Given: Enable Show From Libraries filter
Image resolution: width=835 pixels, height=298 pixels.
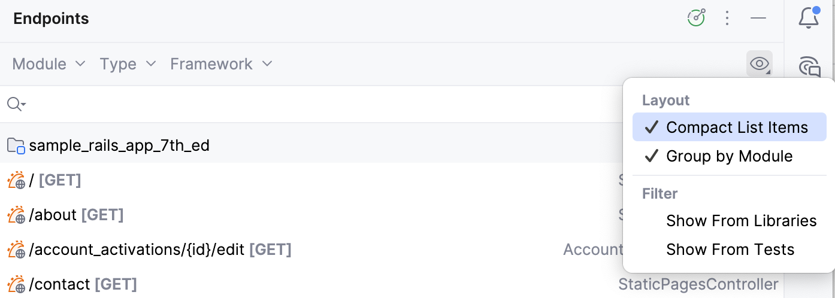Looking at the screenshot, I should (741, 221).
